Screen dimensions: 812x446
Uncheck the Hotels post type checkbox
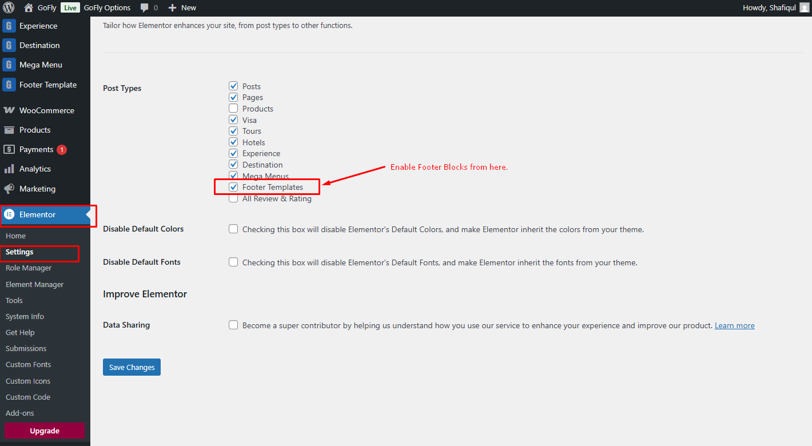(233, 142)
